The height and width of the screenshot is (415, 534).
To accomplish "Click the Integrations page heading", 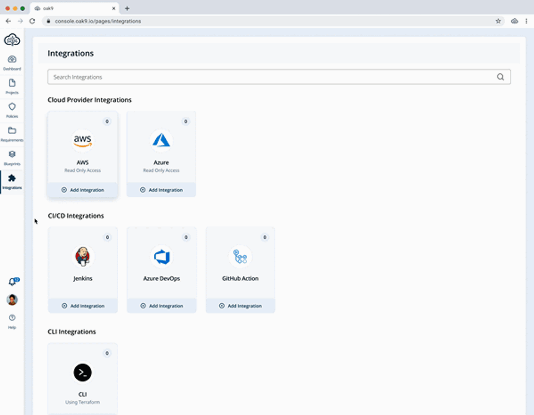I will click(71, 53).
